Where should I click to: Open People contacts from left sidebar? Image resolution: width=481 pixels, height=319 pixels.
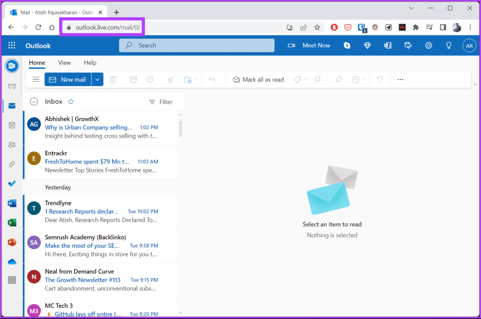click(12, 145)
